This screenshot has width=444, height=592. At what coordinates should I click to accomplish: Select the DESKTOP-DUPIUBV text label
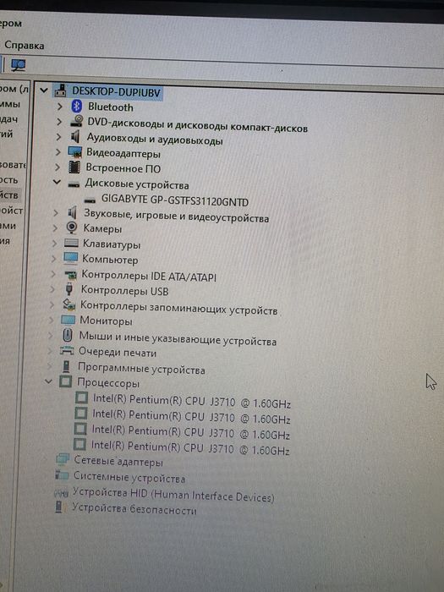coord(117,91)
